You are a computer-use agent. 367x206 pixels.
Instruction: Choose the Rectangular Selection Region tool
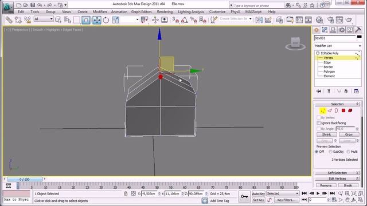pyautogui.click(x=76, y=20)
